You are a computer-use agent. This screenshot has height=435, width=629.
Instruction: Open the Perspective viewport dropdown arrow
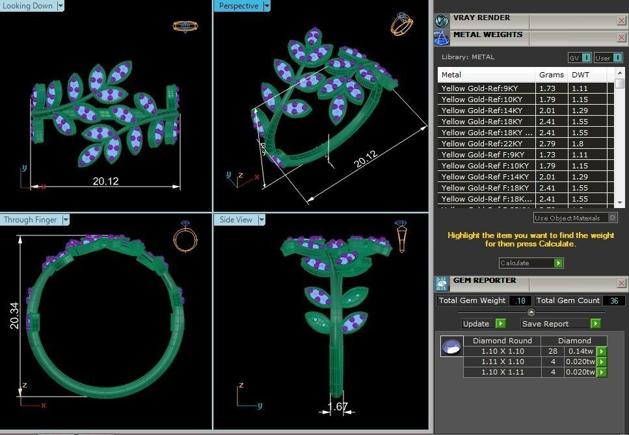point(266,6)
